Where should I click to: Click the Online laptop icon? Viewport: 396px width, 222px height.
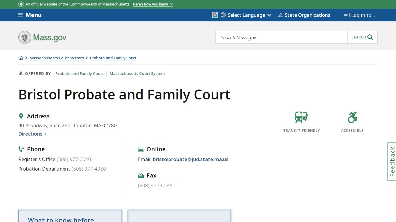coord(141,149)
